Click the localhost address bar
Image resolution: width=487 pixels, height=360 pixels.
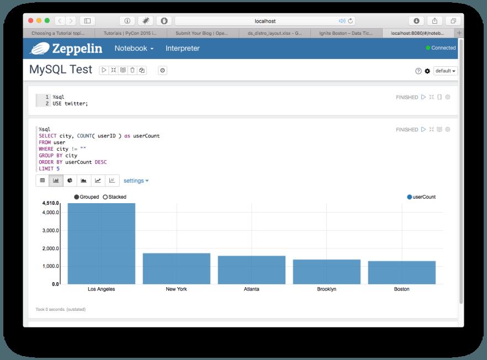click(x=265, y=21)
